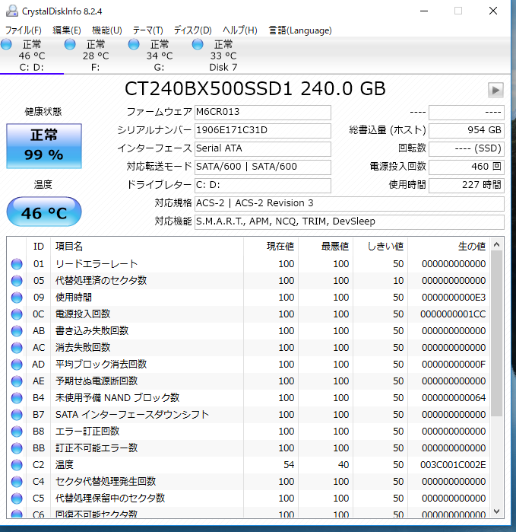Click the serial number field 1906E171C31D

263,131
